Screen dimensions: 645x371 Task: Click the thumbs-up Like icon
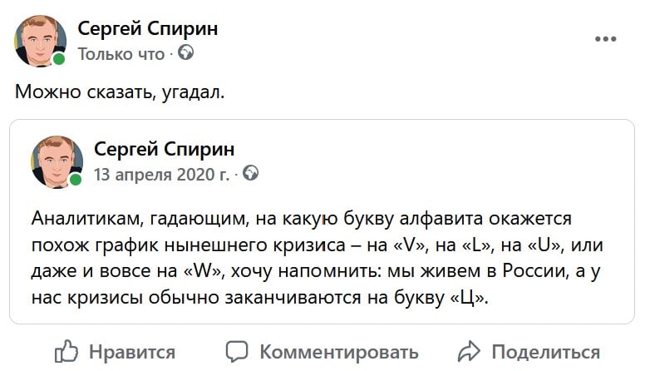coord(66,351)
